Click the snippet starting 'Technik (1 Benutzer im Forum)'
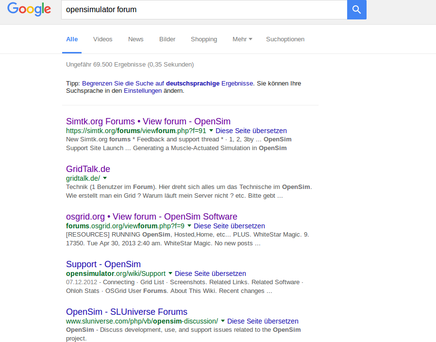This screenshot has width=436, height=342. pos(189,191)
